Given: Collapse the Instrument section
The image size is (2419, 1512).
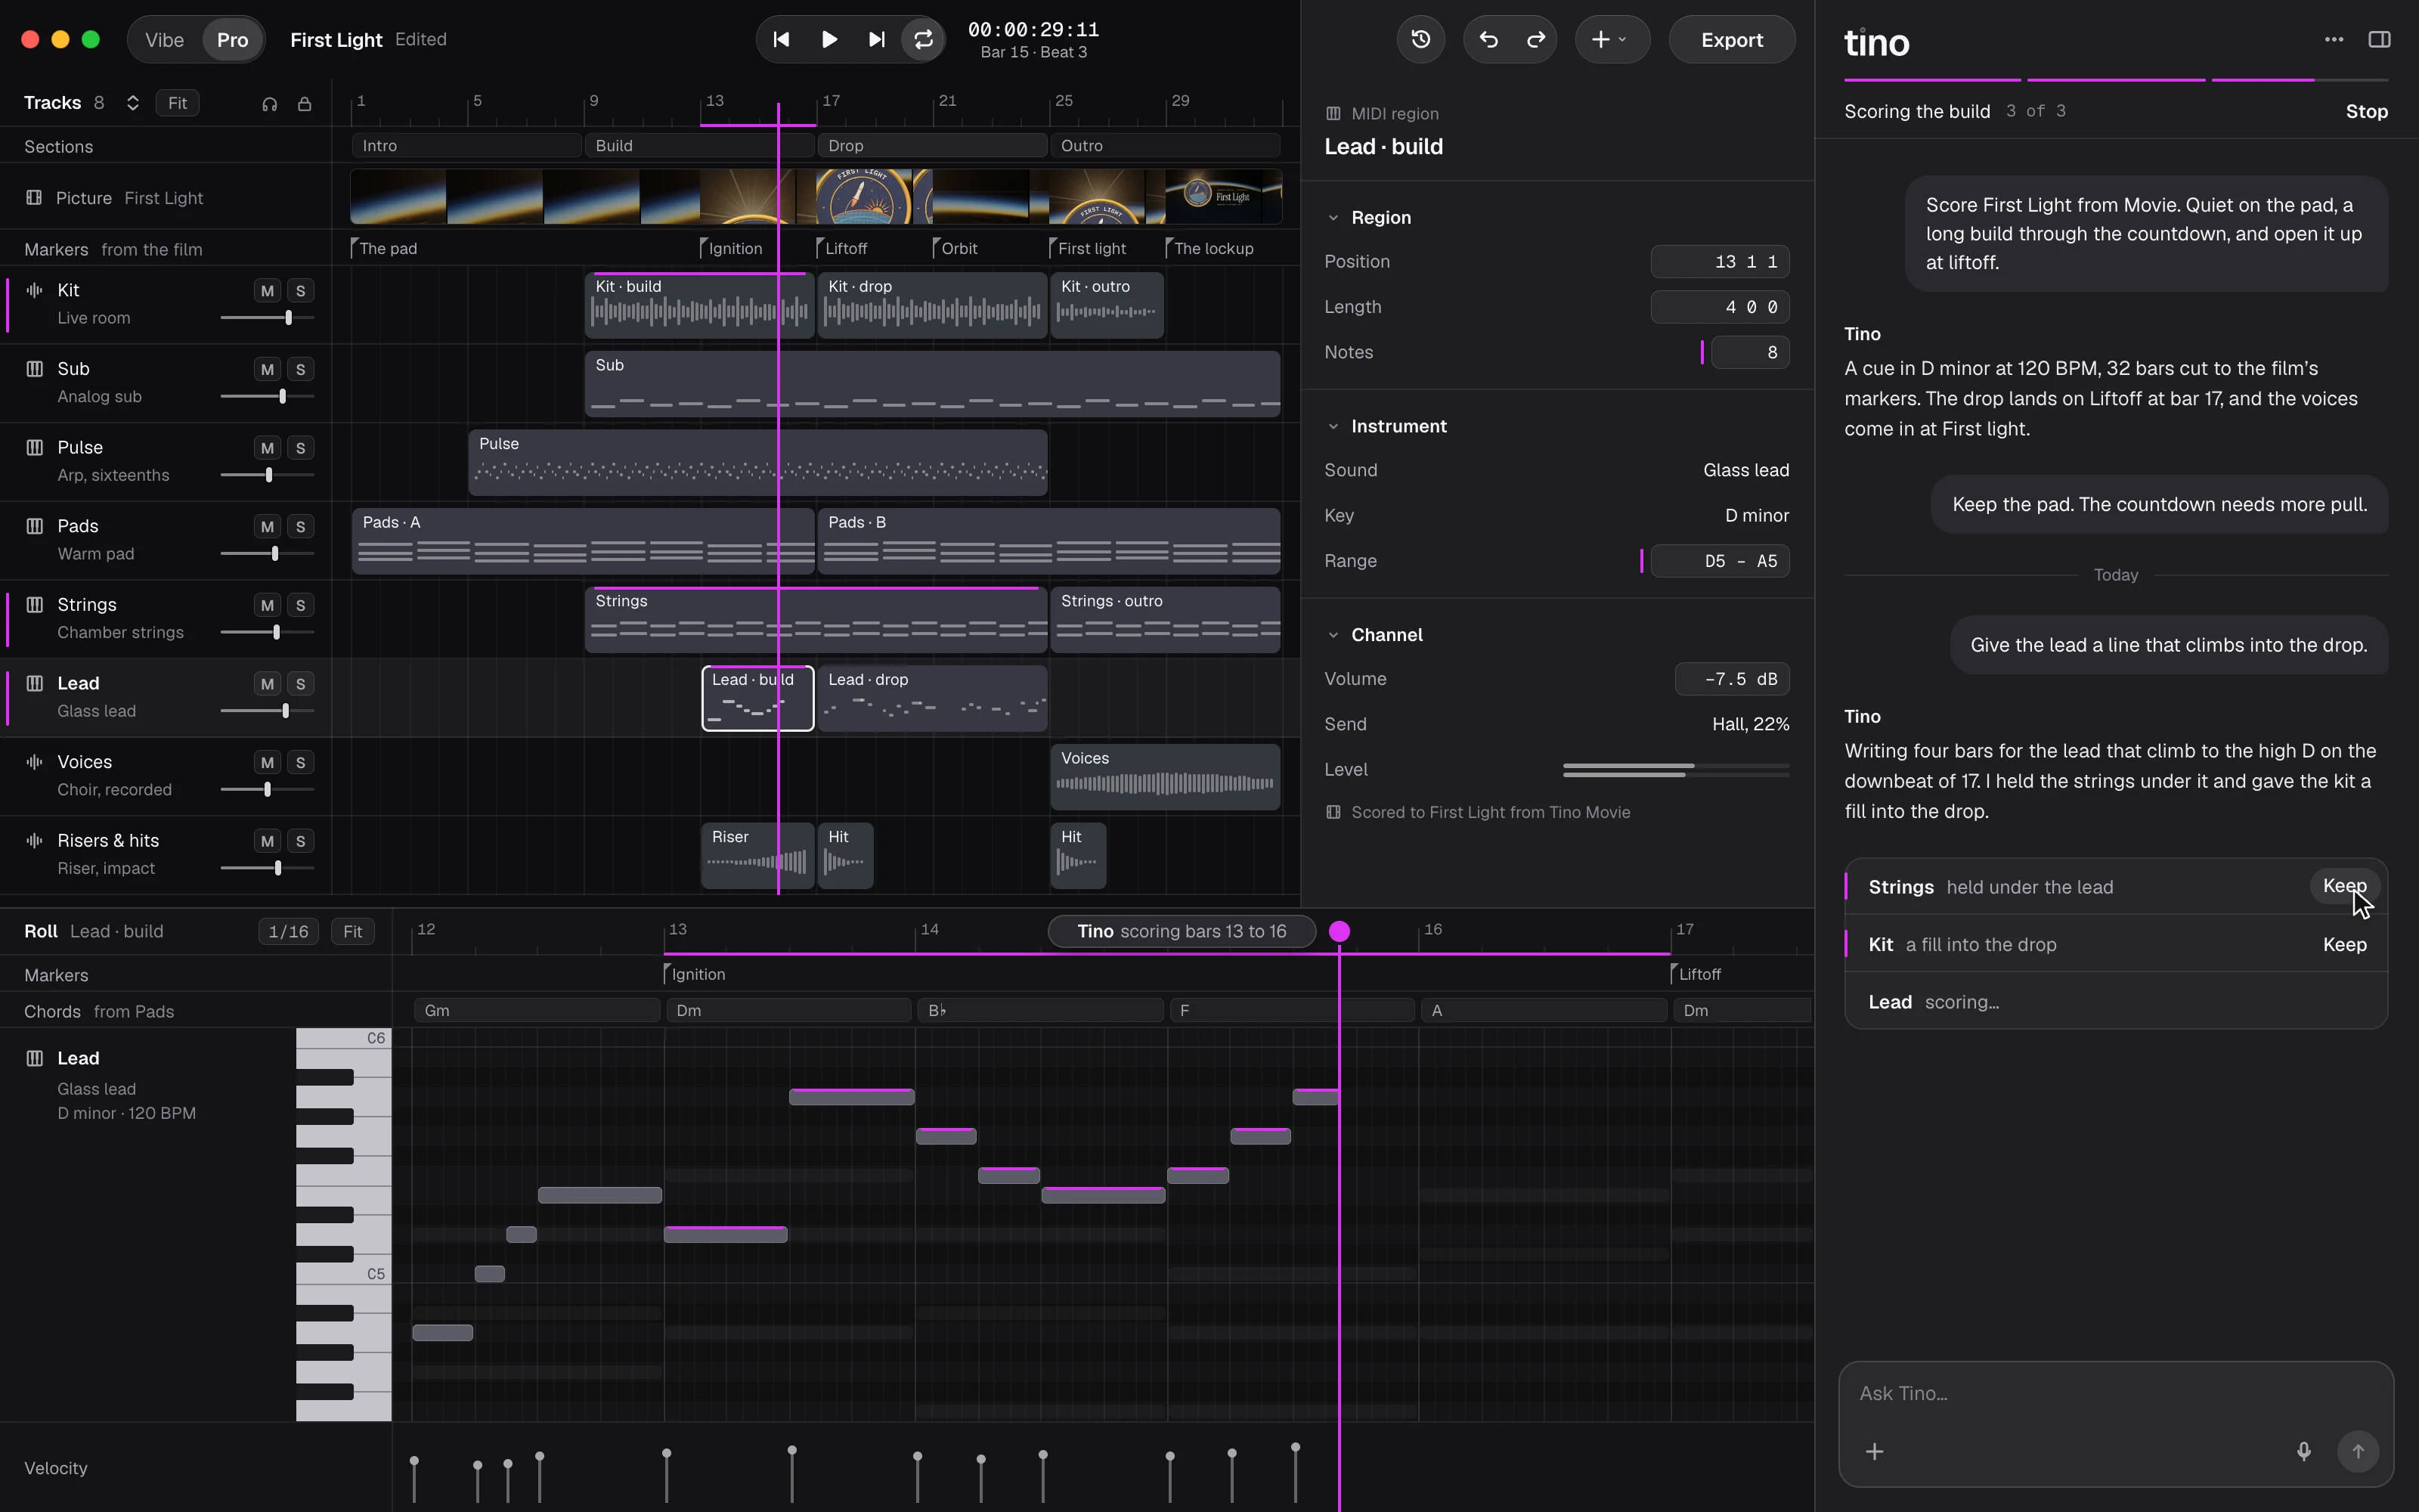Looking at the screenshot, I should 1333,427.
